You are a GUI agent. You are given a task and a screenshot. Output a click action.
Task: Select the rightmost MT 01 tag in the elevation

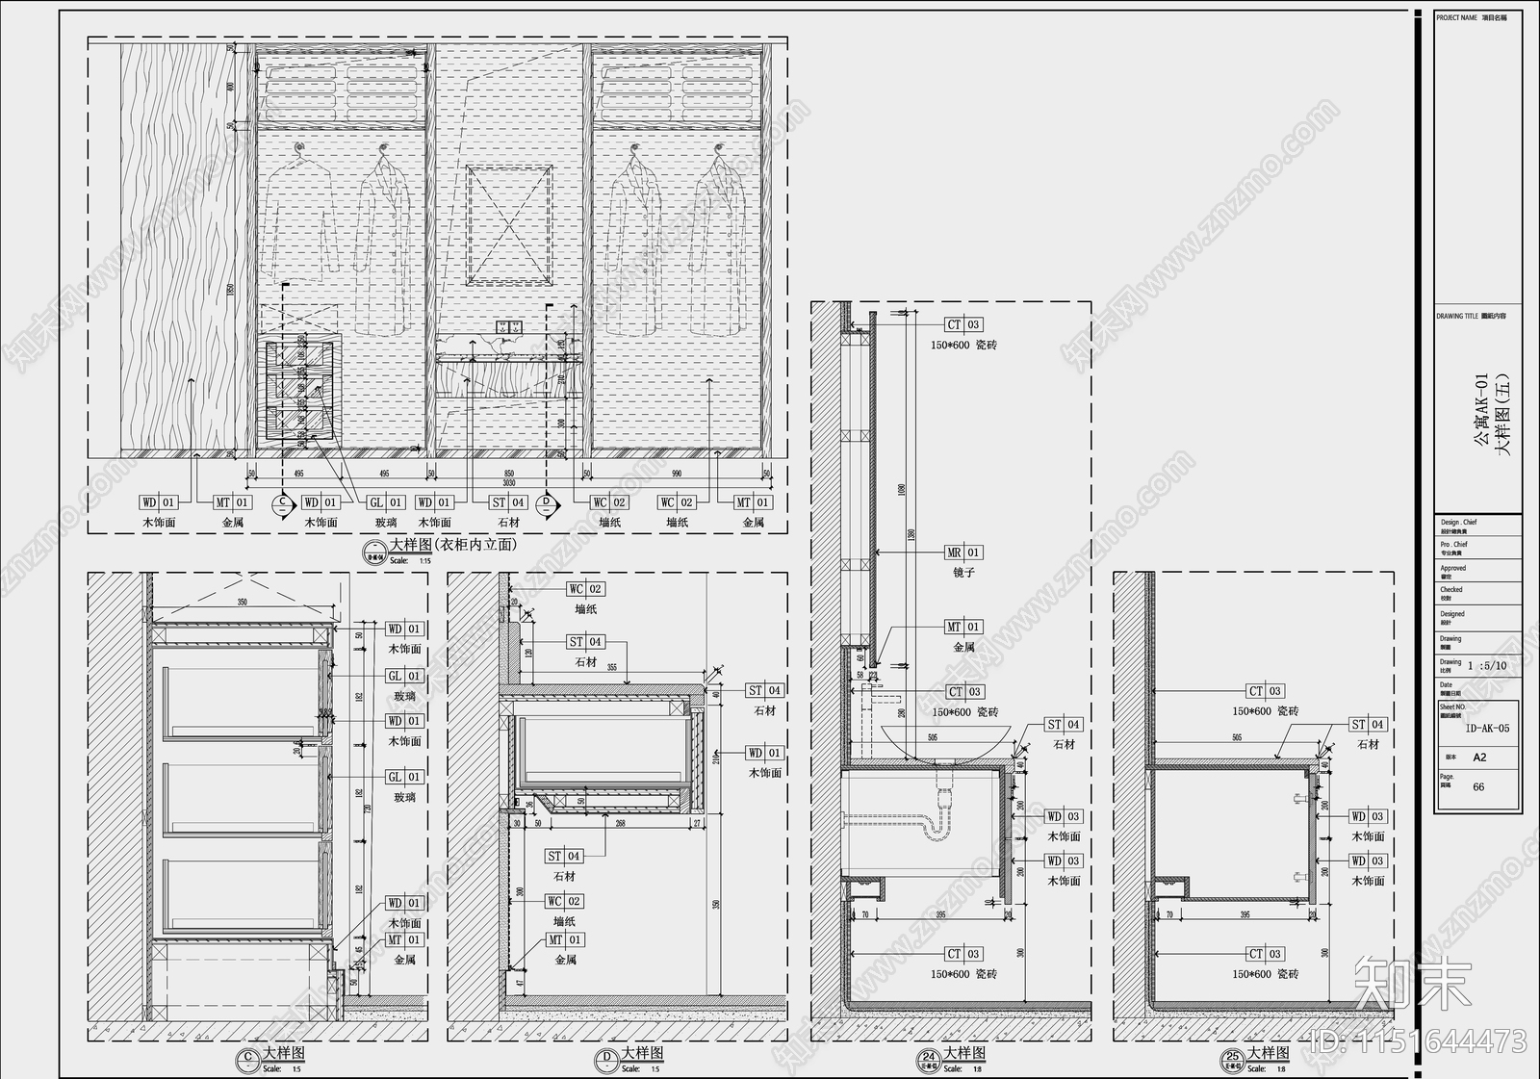753,502
